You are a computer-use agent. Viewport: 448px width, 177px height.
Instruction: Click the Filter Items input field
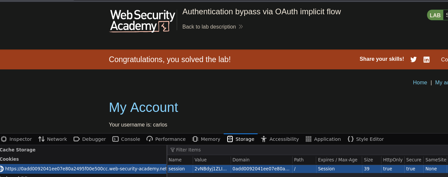tap(308, 150)
